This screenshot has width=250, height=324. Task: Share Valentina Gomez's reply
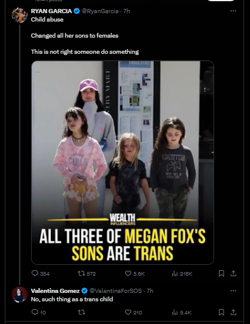233,312
